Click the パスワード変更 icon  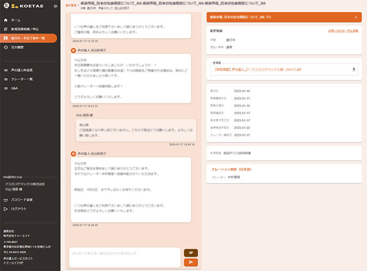6,200
